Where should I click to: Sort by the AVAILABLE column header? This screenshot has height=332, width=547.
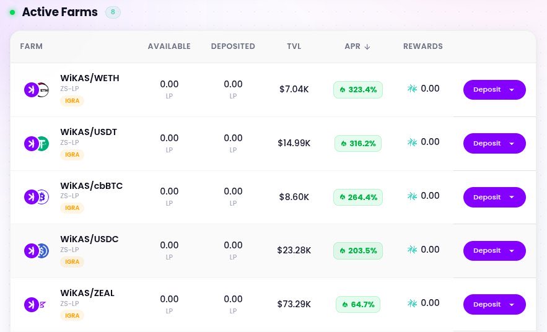click(x=169, y=46)
